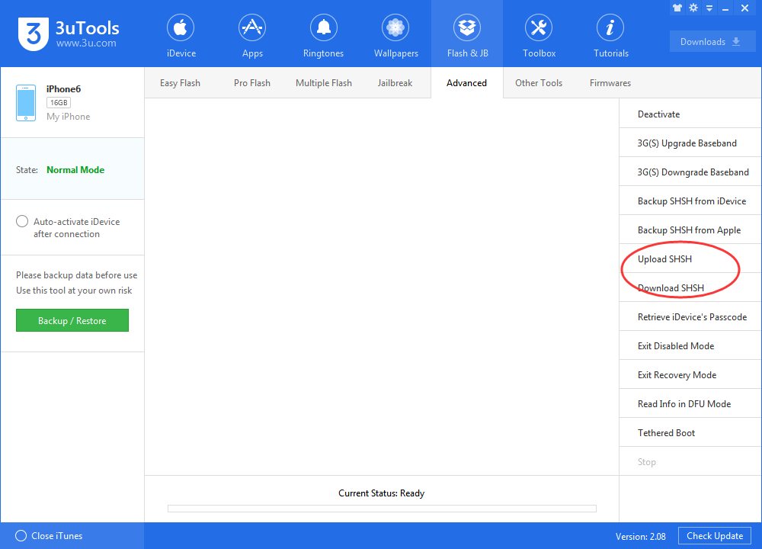
Task: Open the Wallpapers section
Action: 395,36
